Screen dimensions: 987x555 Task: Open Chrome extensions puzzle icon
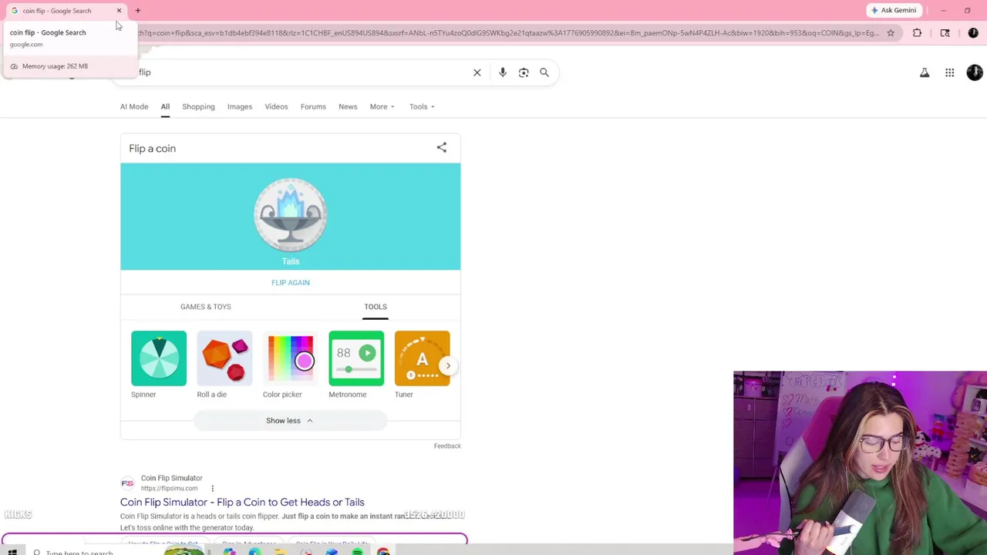point(917,33)
